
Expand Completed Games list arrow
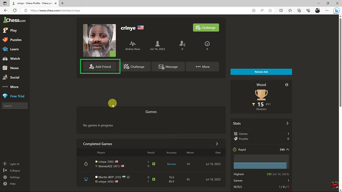point(217,144)
